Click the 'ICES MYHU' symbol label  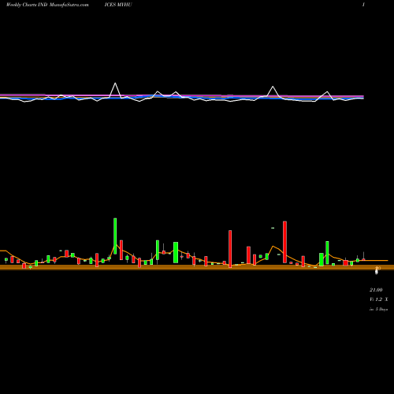[118, 5]
